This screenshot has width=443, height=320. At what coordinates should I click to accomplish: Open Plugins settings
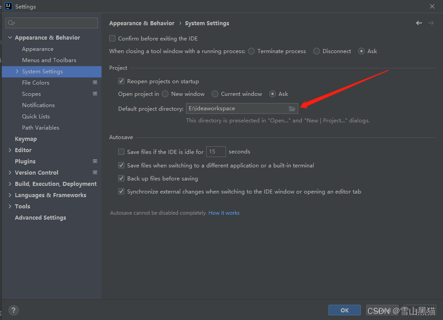click(x=25, y=161)
